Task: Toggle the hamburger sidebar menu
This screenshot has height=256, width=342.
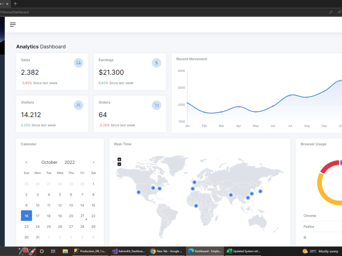Action: click(x=13, y=25)
